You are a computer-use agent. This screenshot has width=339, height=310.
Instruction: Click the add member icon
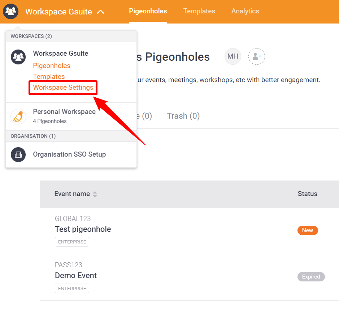257,56
